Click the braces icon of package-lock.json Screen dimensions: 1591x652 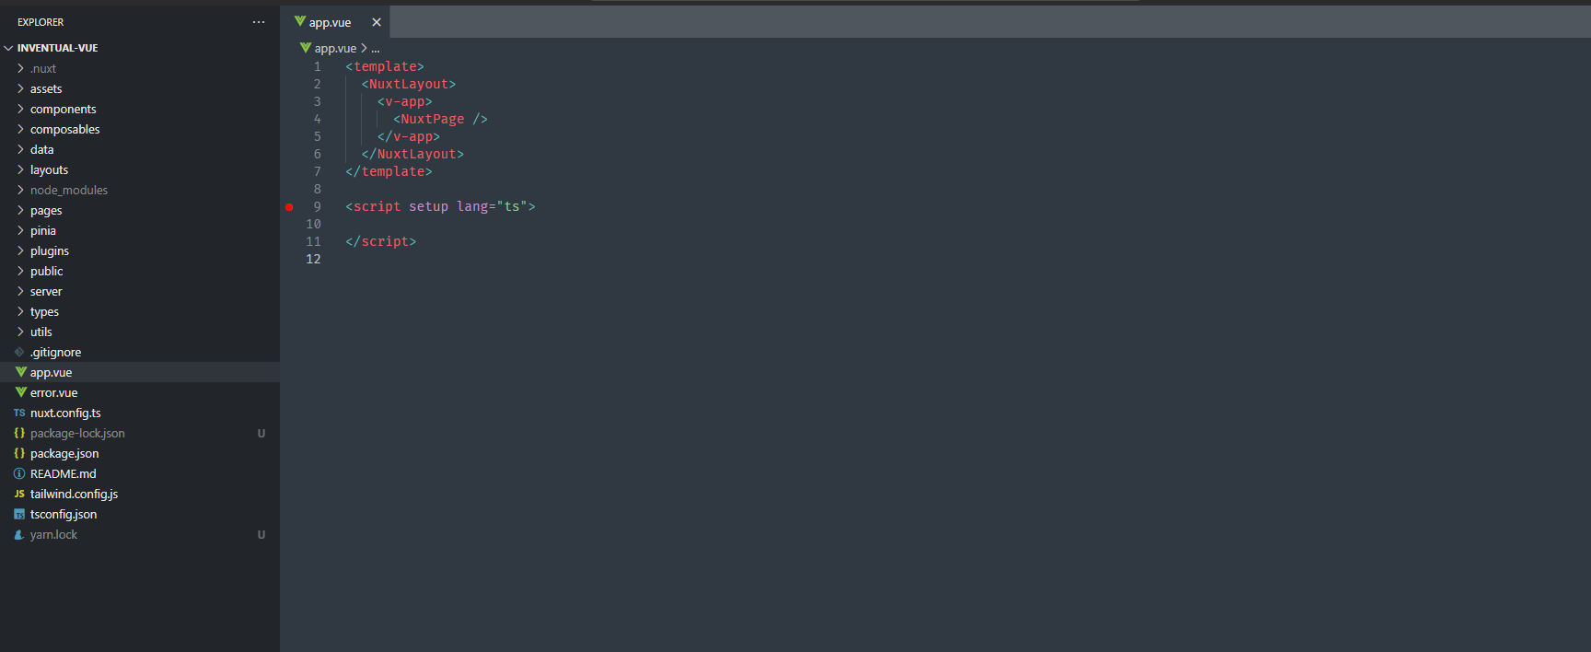(19, 433)
